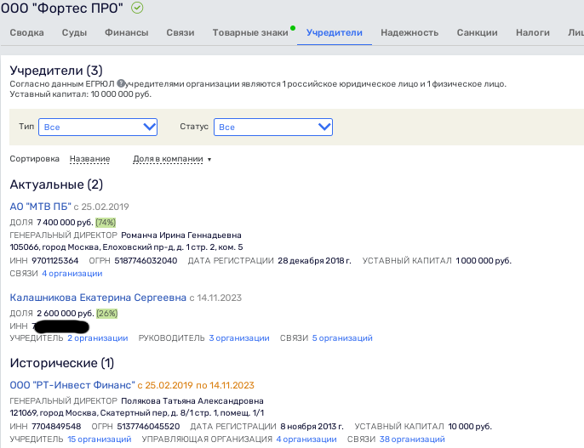584x448 pixels.
Task: Open АО "МТВ ПБ" company page
Action: [x=40, y=207]
